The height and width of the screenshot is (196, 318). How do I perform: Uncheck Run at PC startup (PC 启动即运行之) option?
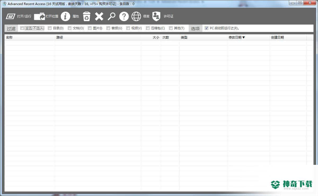coord(206,28)
